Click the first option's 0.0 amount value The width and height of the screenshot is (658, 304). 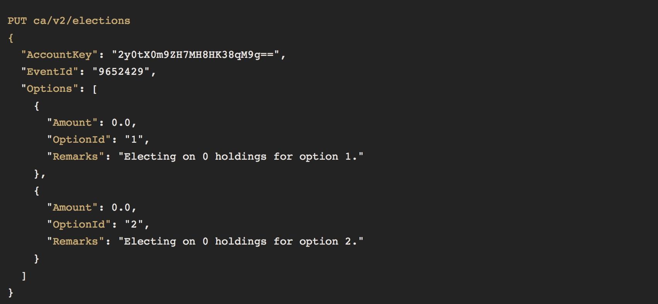[121, 123]
